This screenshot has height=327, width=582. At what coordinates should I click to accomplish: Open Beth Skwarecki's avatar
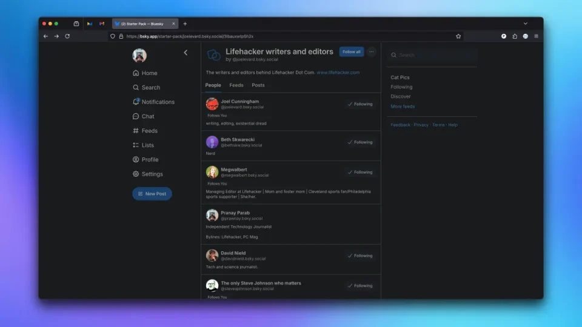212,142
